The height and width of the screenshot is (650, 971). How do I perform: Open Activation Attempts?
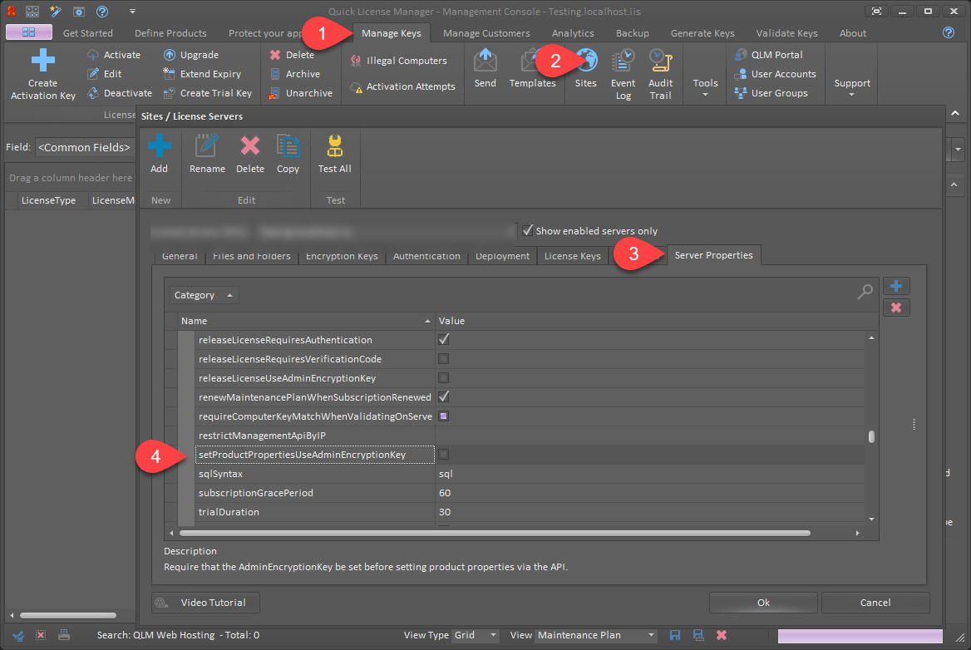[x=402, y=86]
